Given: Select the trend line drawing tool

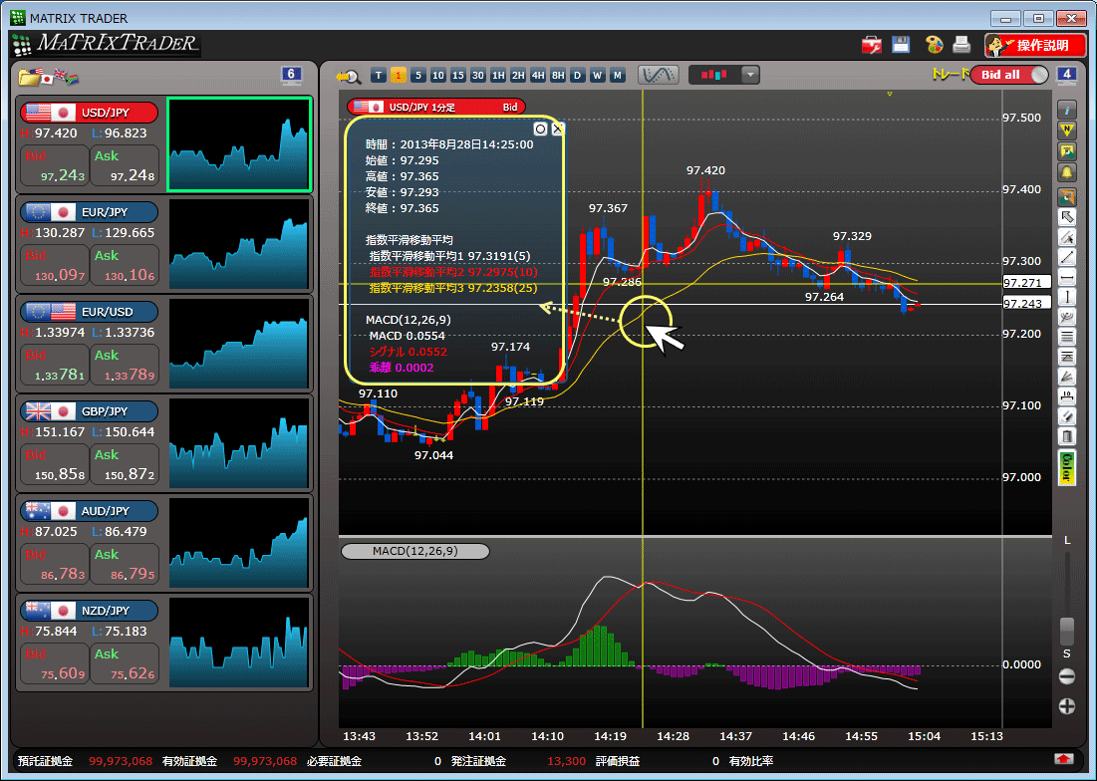Looking at the screenshot, I should coord(1067,257).
